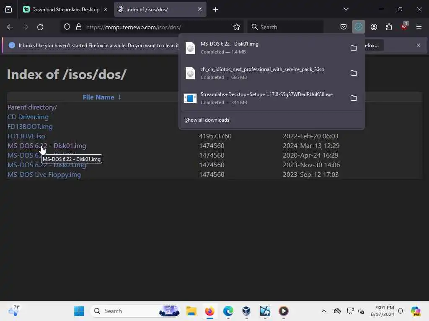
Task: Open downloaded zh_cn_idiotos iso entry
Action: click(x=264, y=73)
